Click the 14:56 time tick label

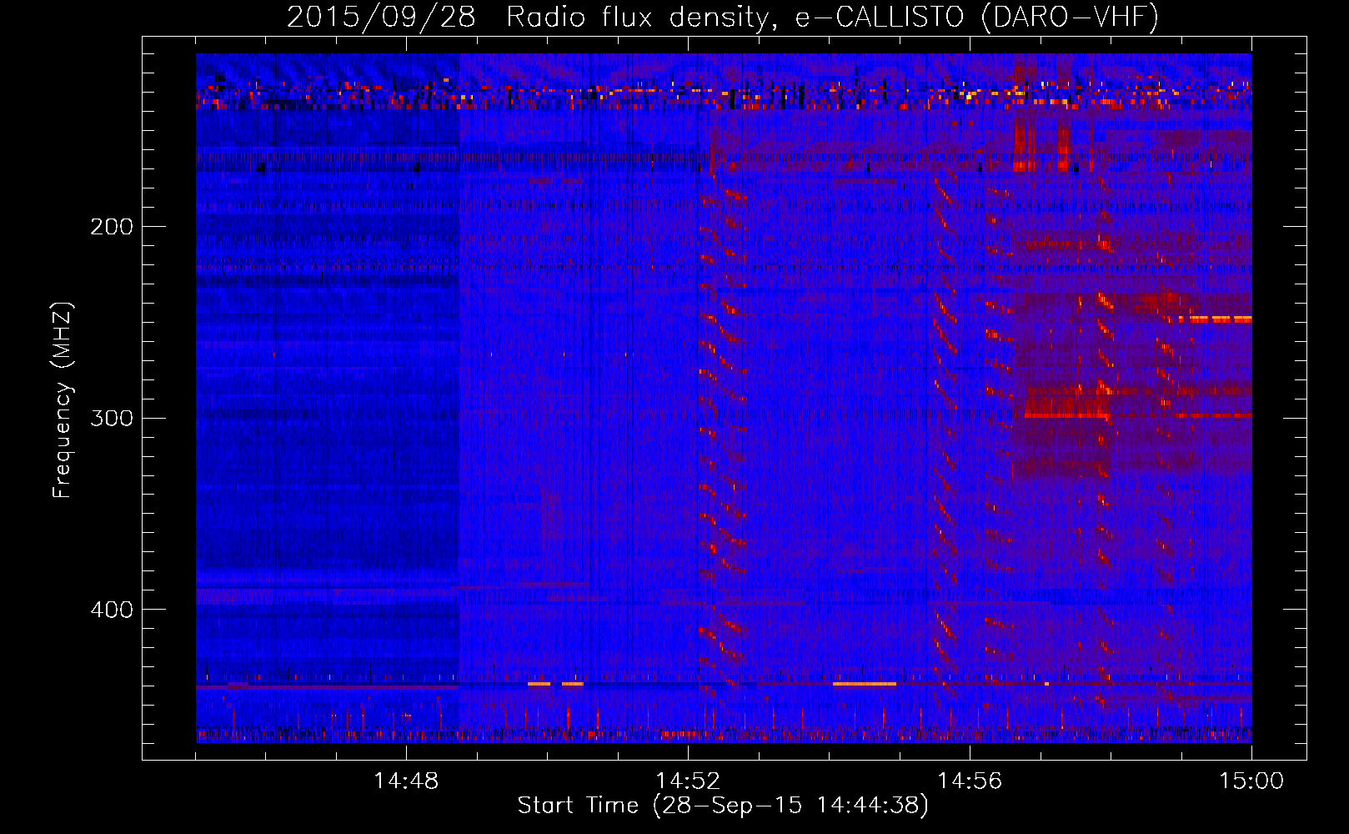970,781
